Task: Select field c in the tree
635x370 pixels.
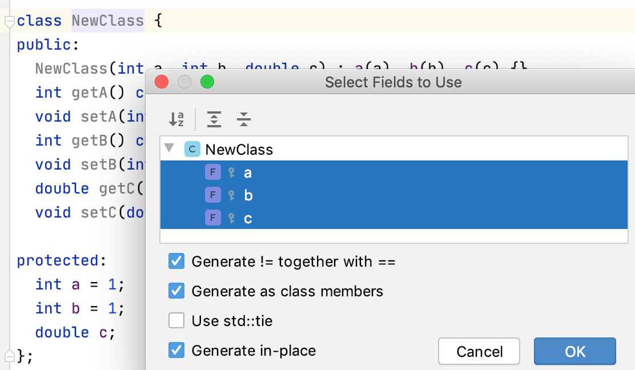Action: tap(247, 218)
